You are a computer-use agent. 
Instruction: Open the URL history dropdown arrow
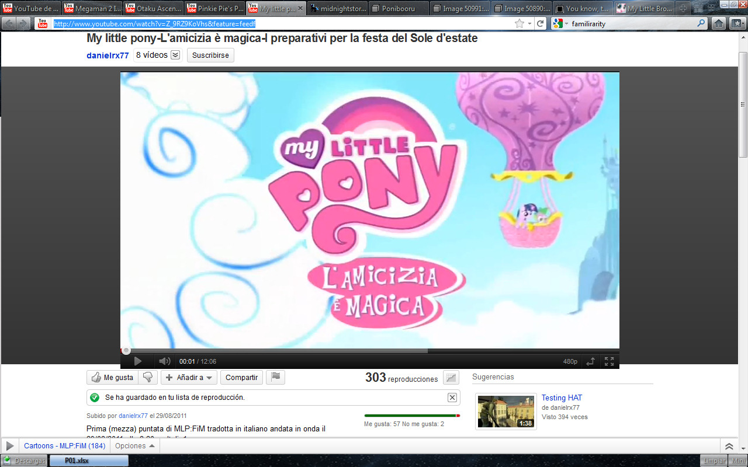coord(529,23)
